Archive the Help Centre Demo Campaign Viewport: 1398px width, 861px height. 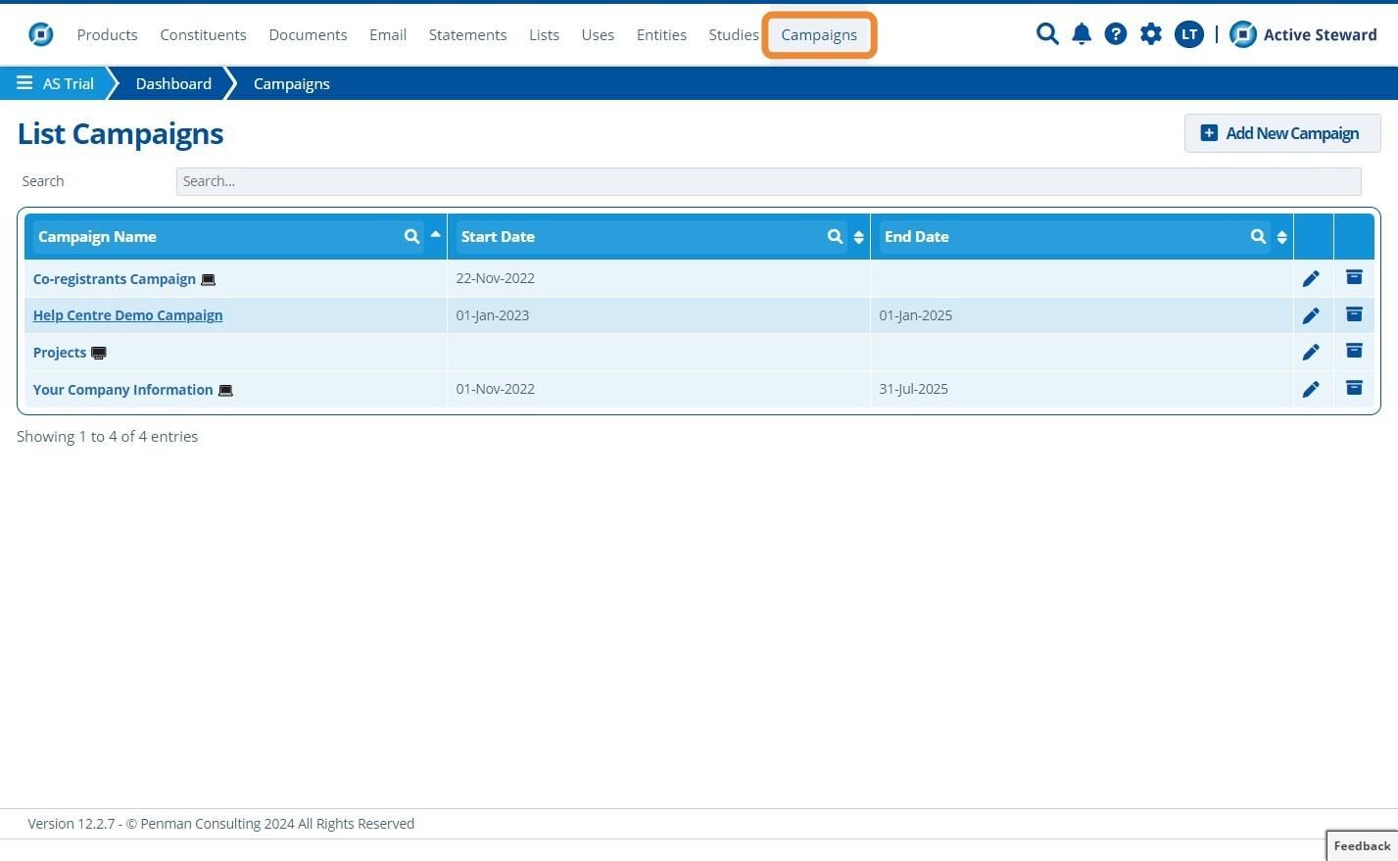tap(1354, 314)
